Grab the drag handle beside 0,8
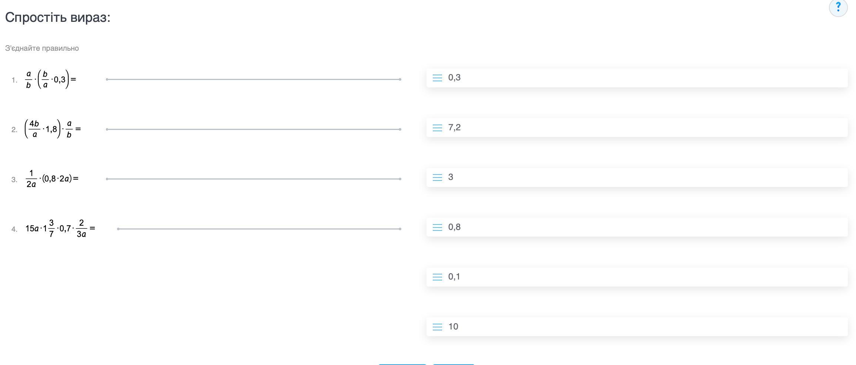The image size is (856, 365). [437, 227]
